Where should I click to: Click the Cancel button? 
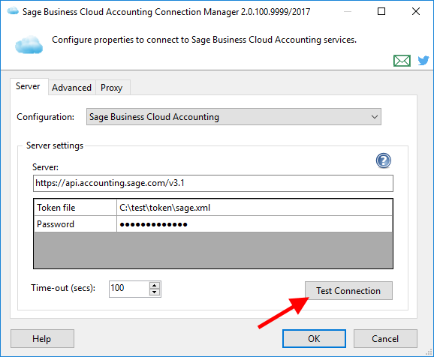point(385,338)
